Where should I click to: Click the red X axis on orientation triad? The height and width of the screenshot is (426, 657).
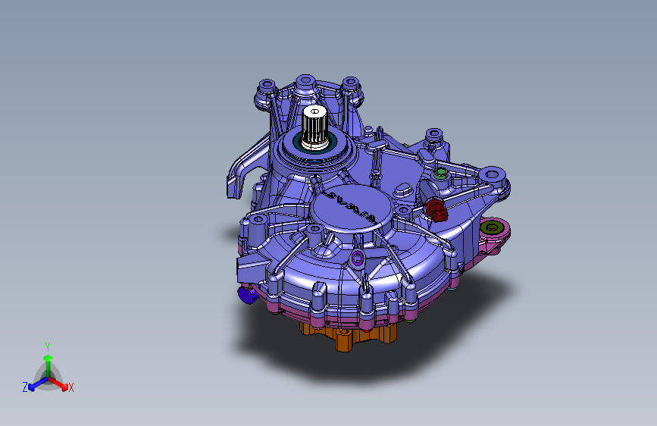(60, 384)
